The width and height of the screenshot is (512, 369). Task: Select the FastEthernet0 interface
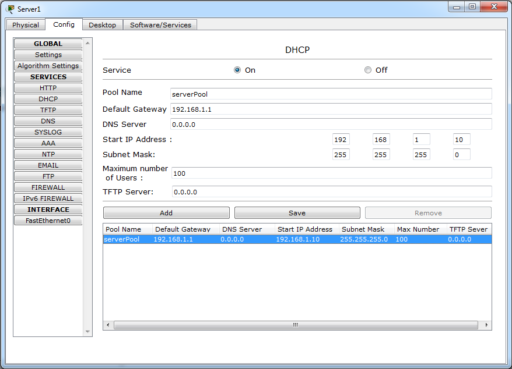click(x=48, y=220)
